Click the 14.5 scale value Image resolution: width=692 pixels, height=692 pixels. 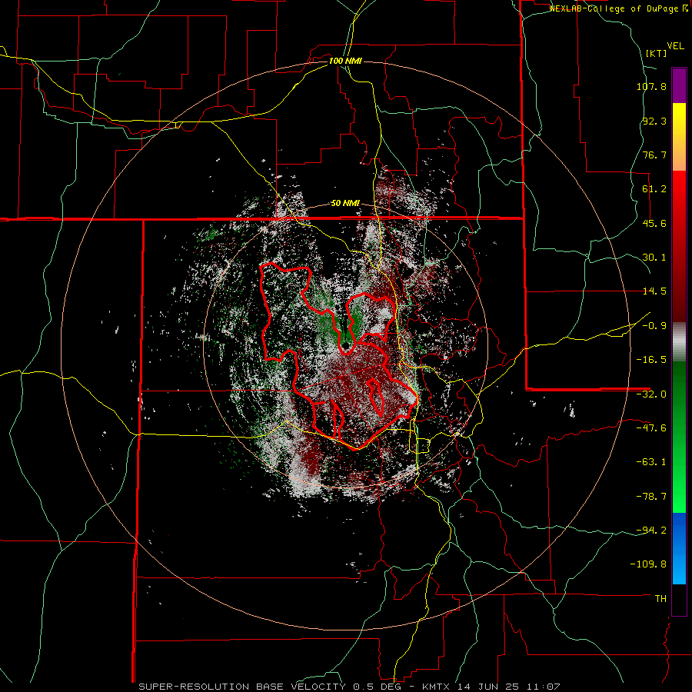pos(654,291)
